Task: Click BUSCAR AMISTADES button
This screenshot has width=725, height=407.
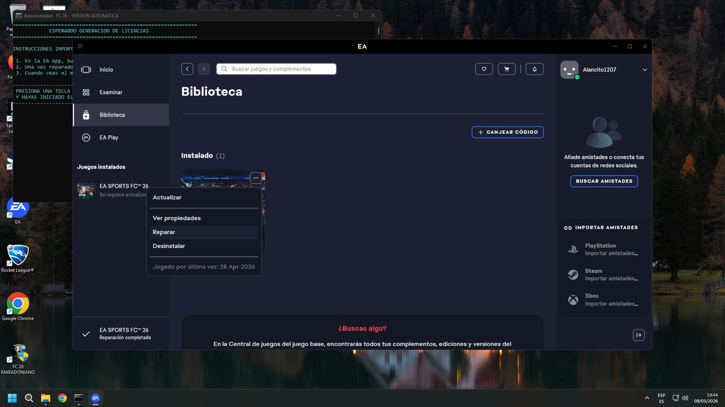Action: pos(604,181)
